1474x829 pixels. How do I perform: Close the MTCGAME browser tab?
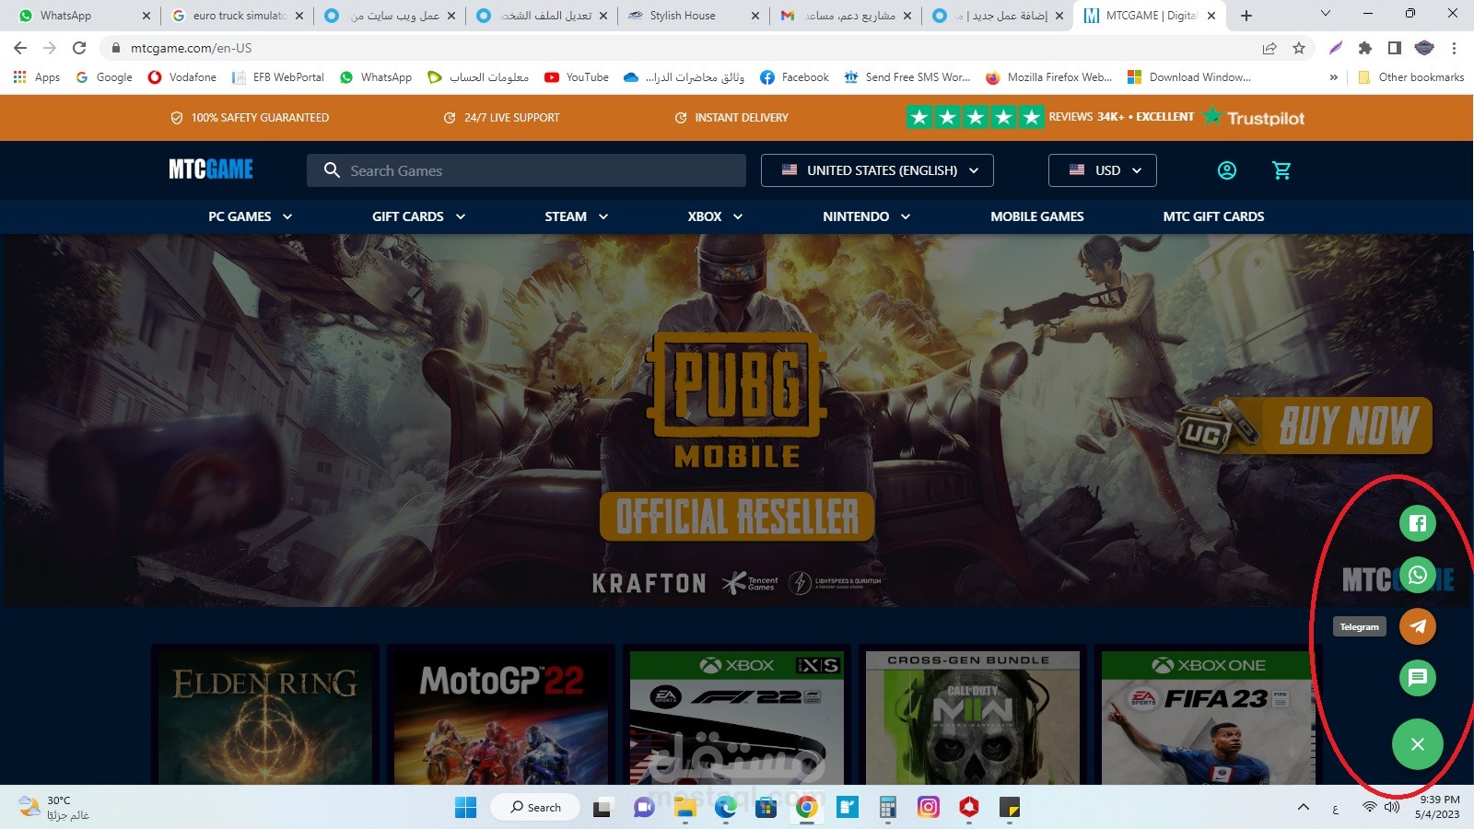click(1211, 16)
